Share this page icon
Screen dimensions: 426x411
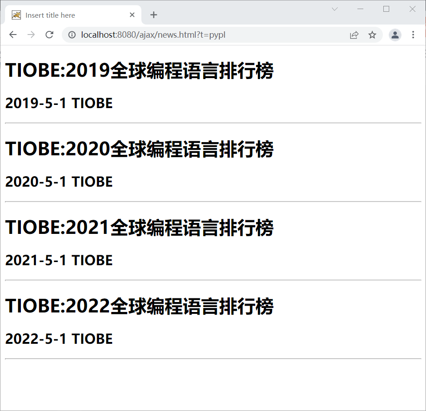[354, 35]
